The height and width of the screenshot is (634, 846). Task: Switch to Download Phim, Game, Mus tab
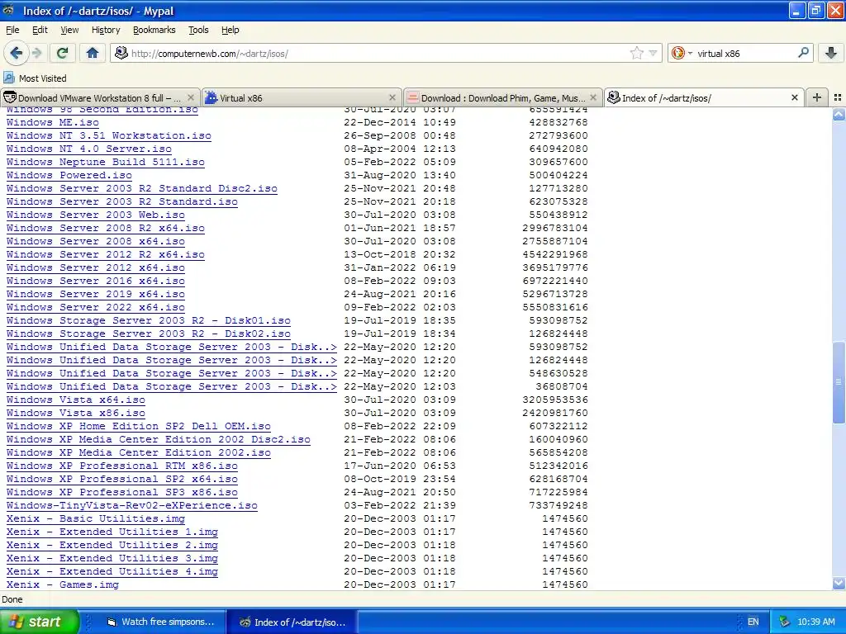(502, 98)
